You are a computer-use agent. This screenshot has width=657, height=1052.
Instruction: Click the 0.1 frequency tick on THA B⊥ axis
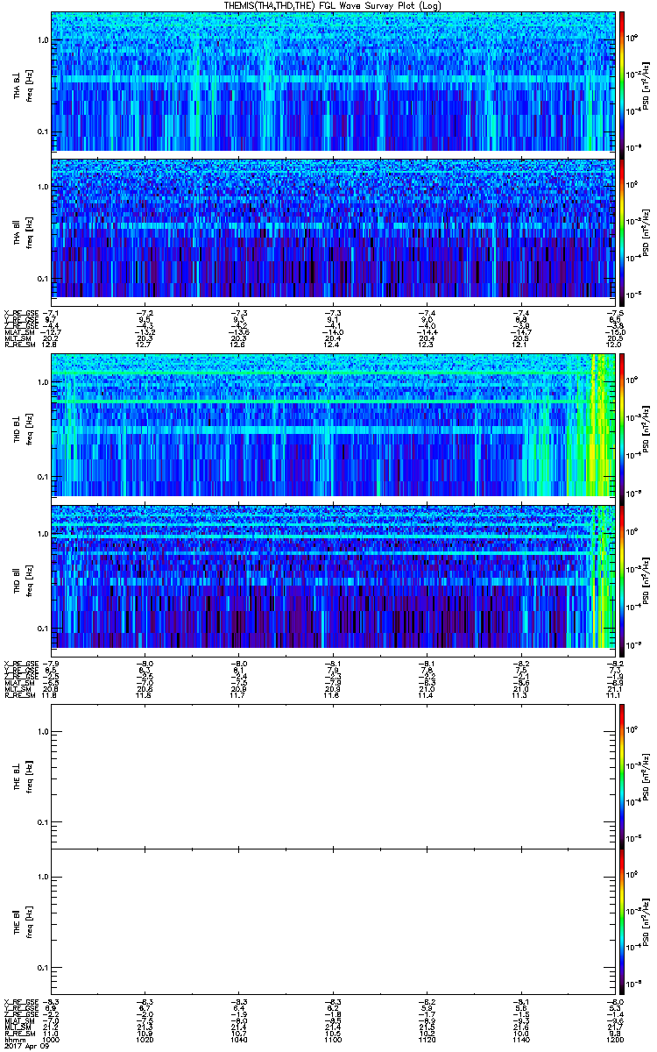coord(42,132)
